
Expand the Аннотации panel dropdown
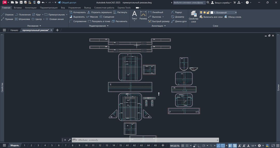click(x=159, y=26)
